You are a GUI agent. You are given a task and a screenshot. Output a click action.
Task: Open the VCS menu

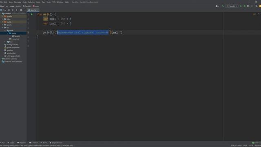[54, 2]
